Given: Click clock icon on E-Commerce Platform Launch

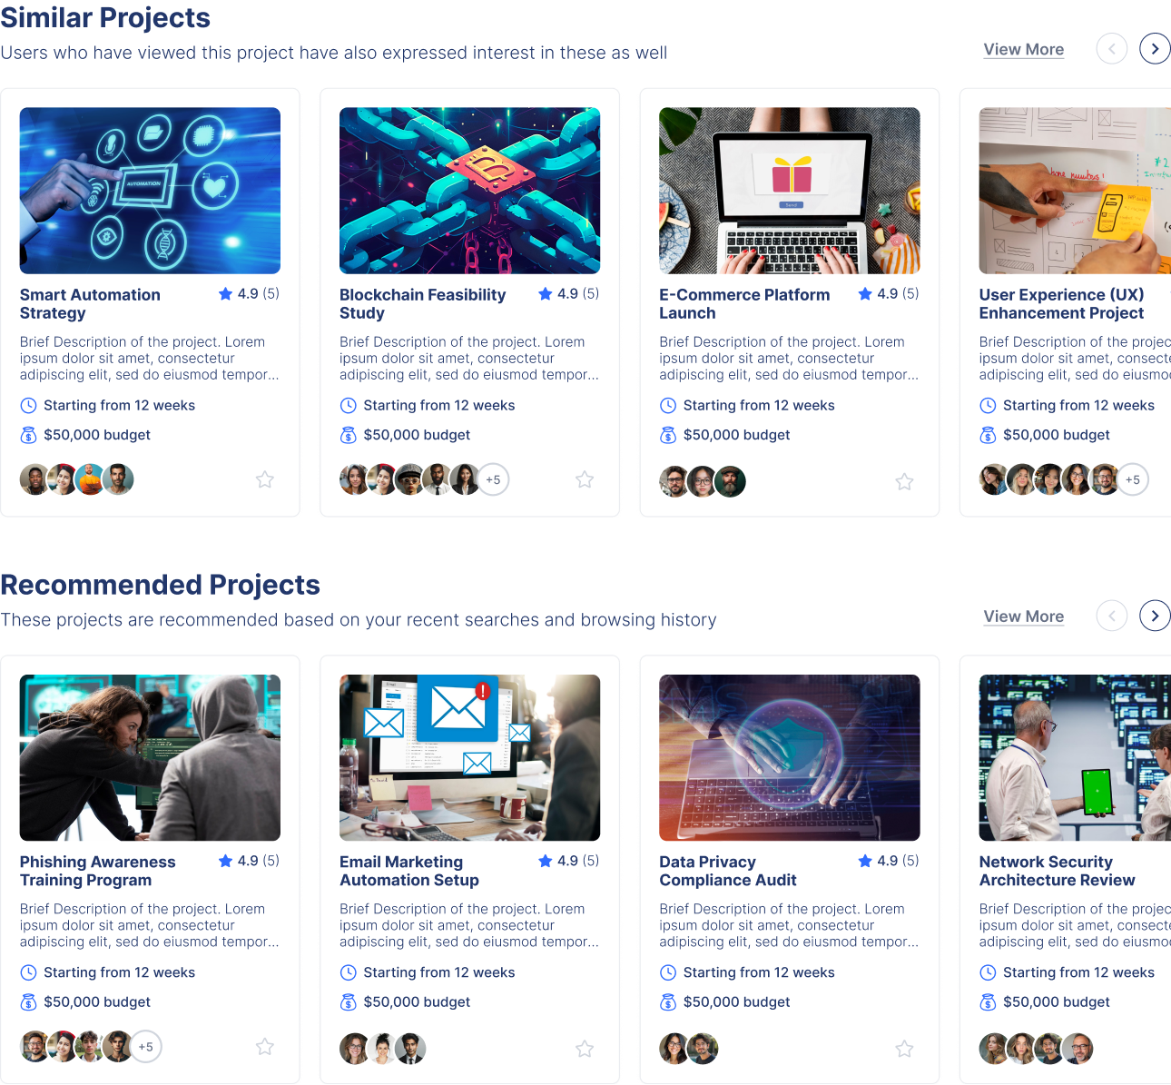Looking at the screenshot, I should pos(668,406).
